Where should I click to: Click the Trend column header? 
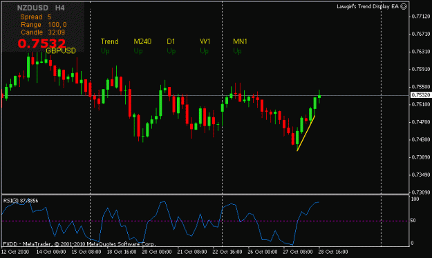109,41
